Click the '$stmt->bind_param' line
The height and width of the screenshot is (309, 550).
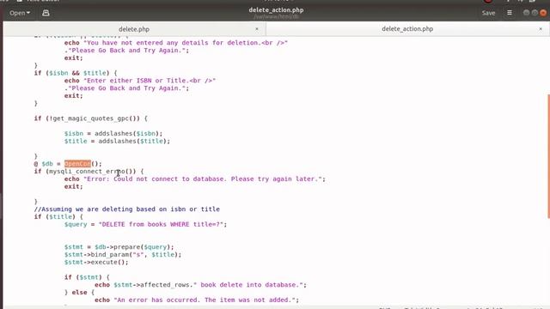[123, 255]
